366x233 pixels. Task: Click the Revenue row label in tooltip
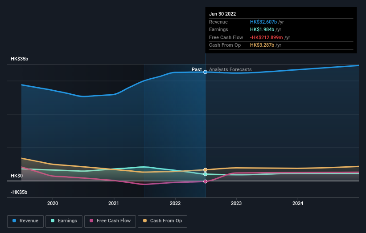pos(218,22)
